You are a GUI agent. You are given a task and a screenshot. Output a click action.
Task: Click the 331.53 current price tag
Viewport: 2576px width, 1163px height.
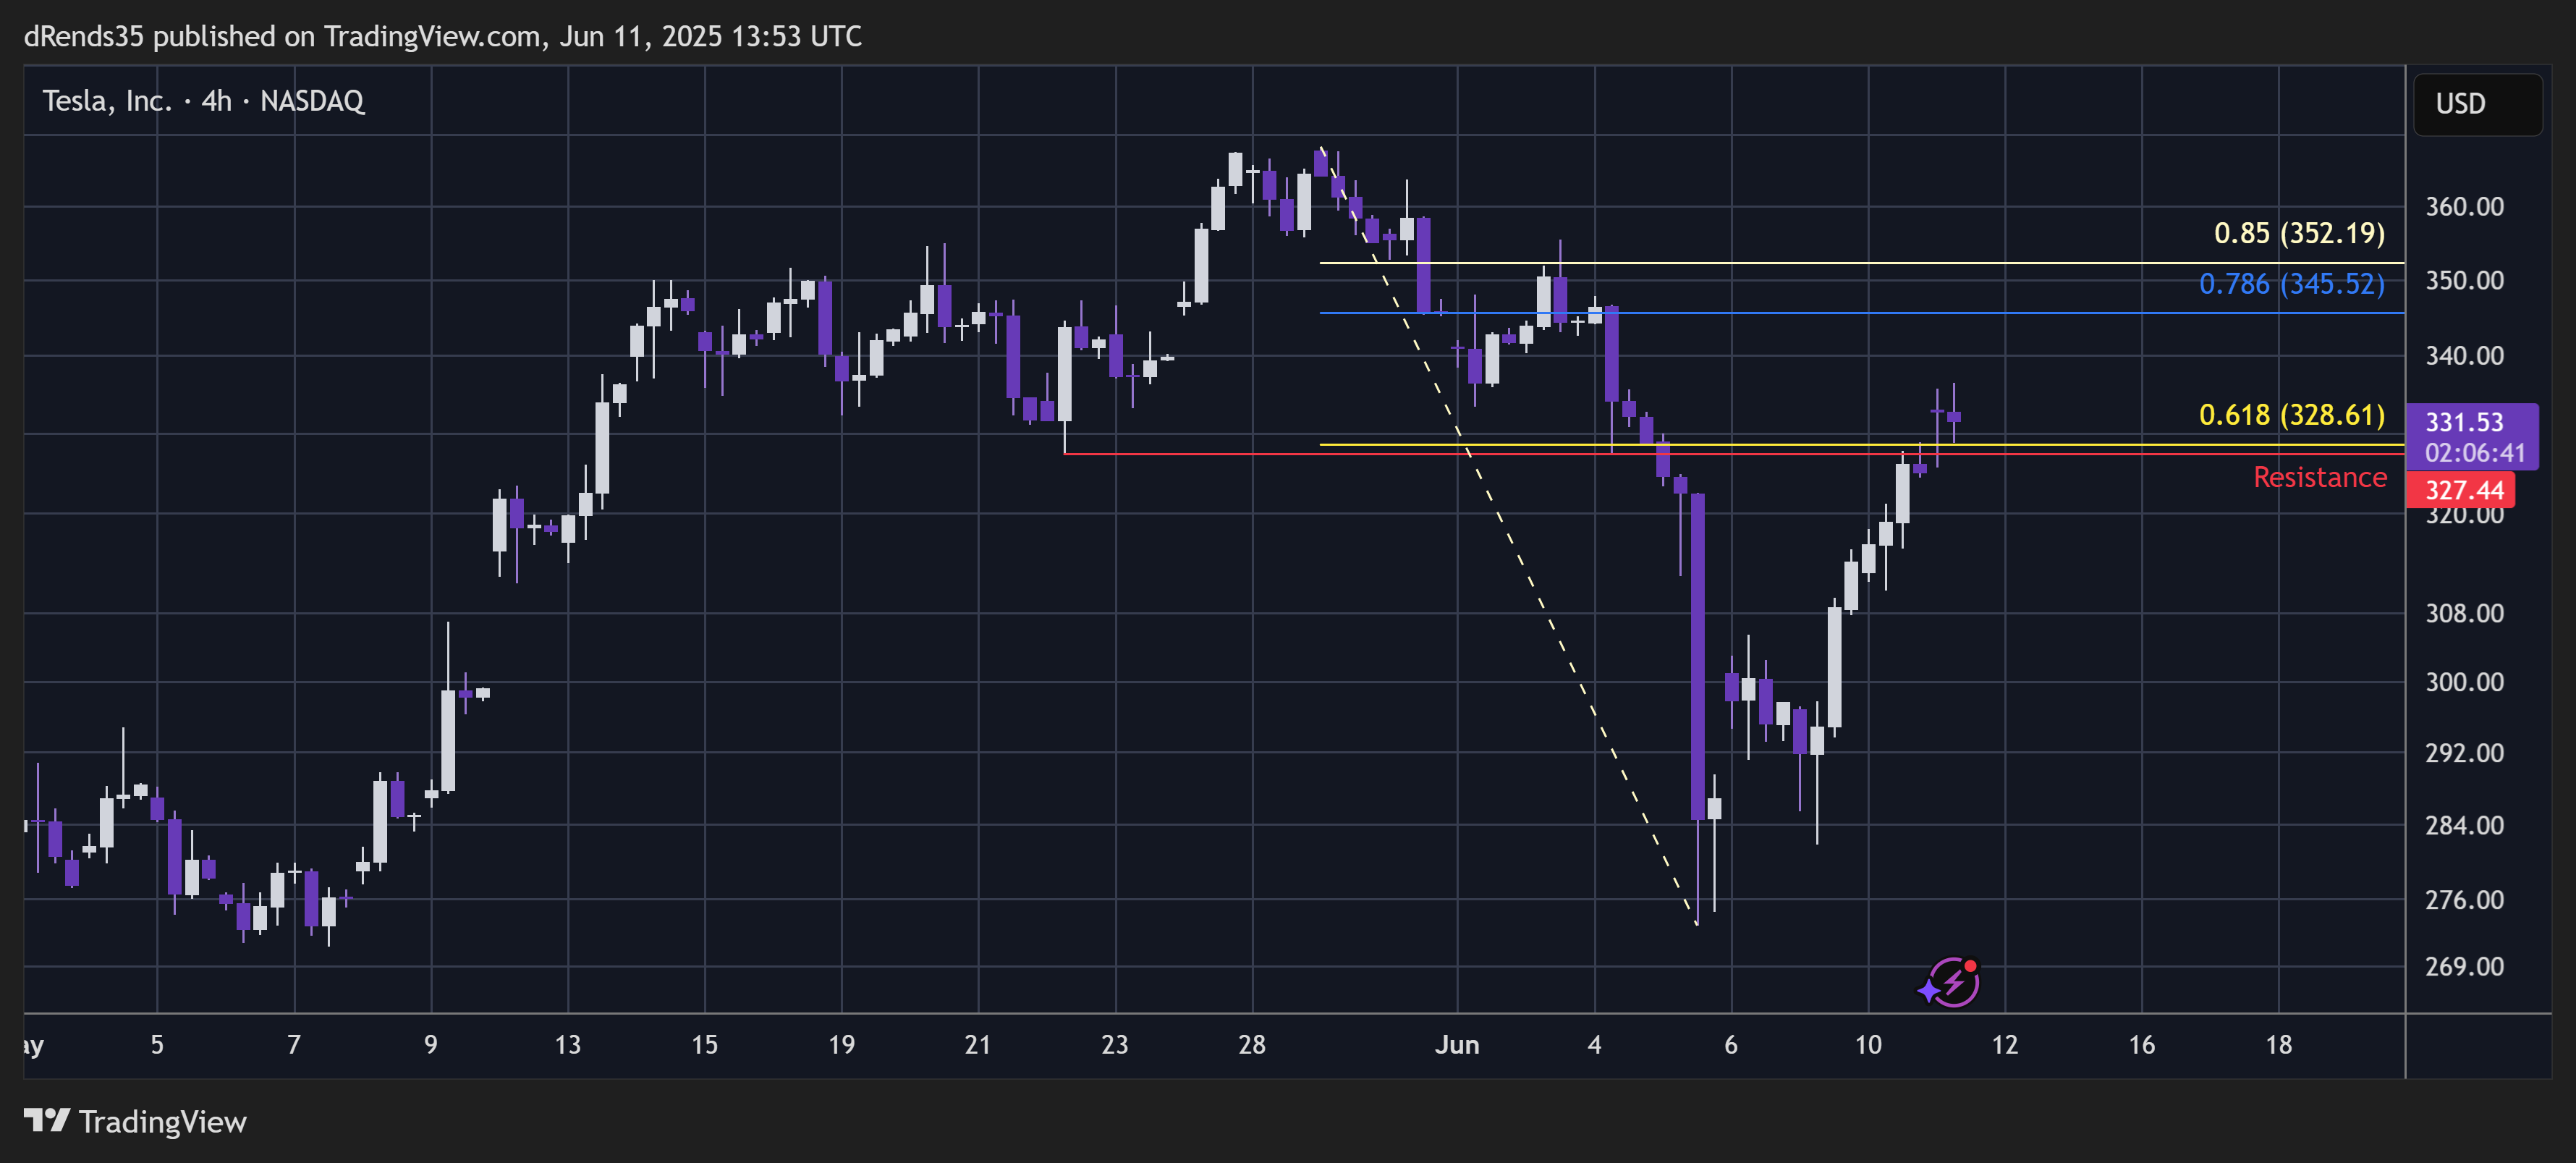click(x=2464, y=422)
